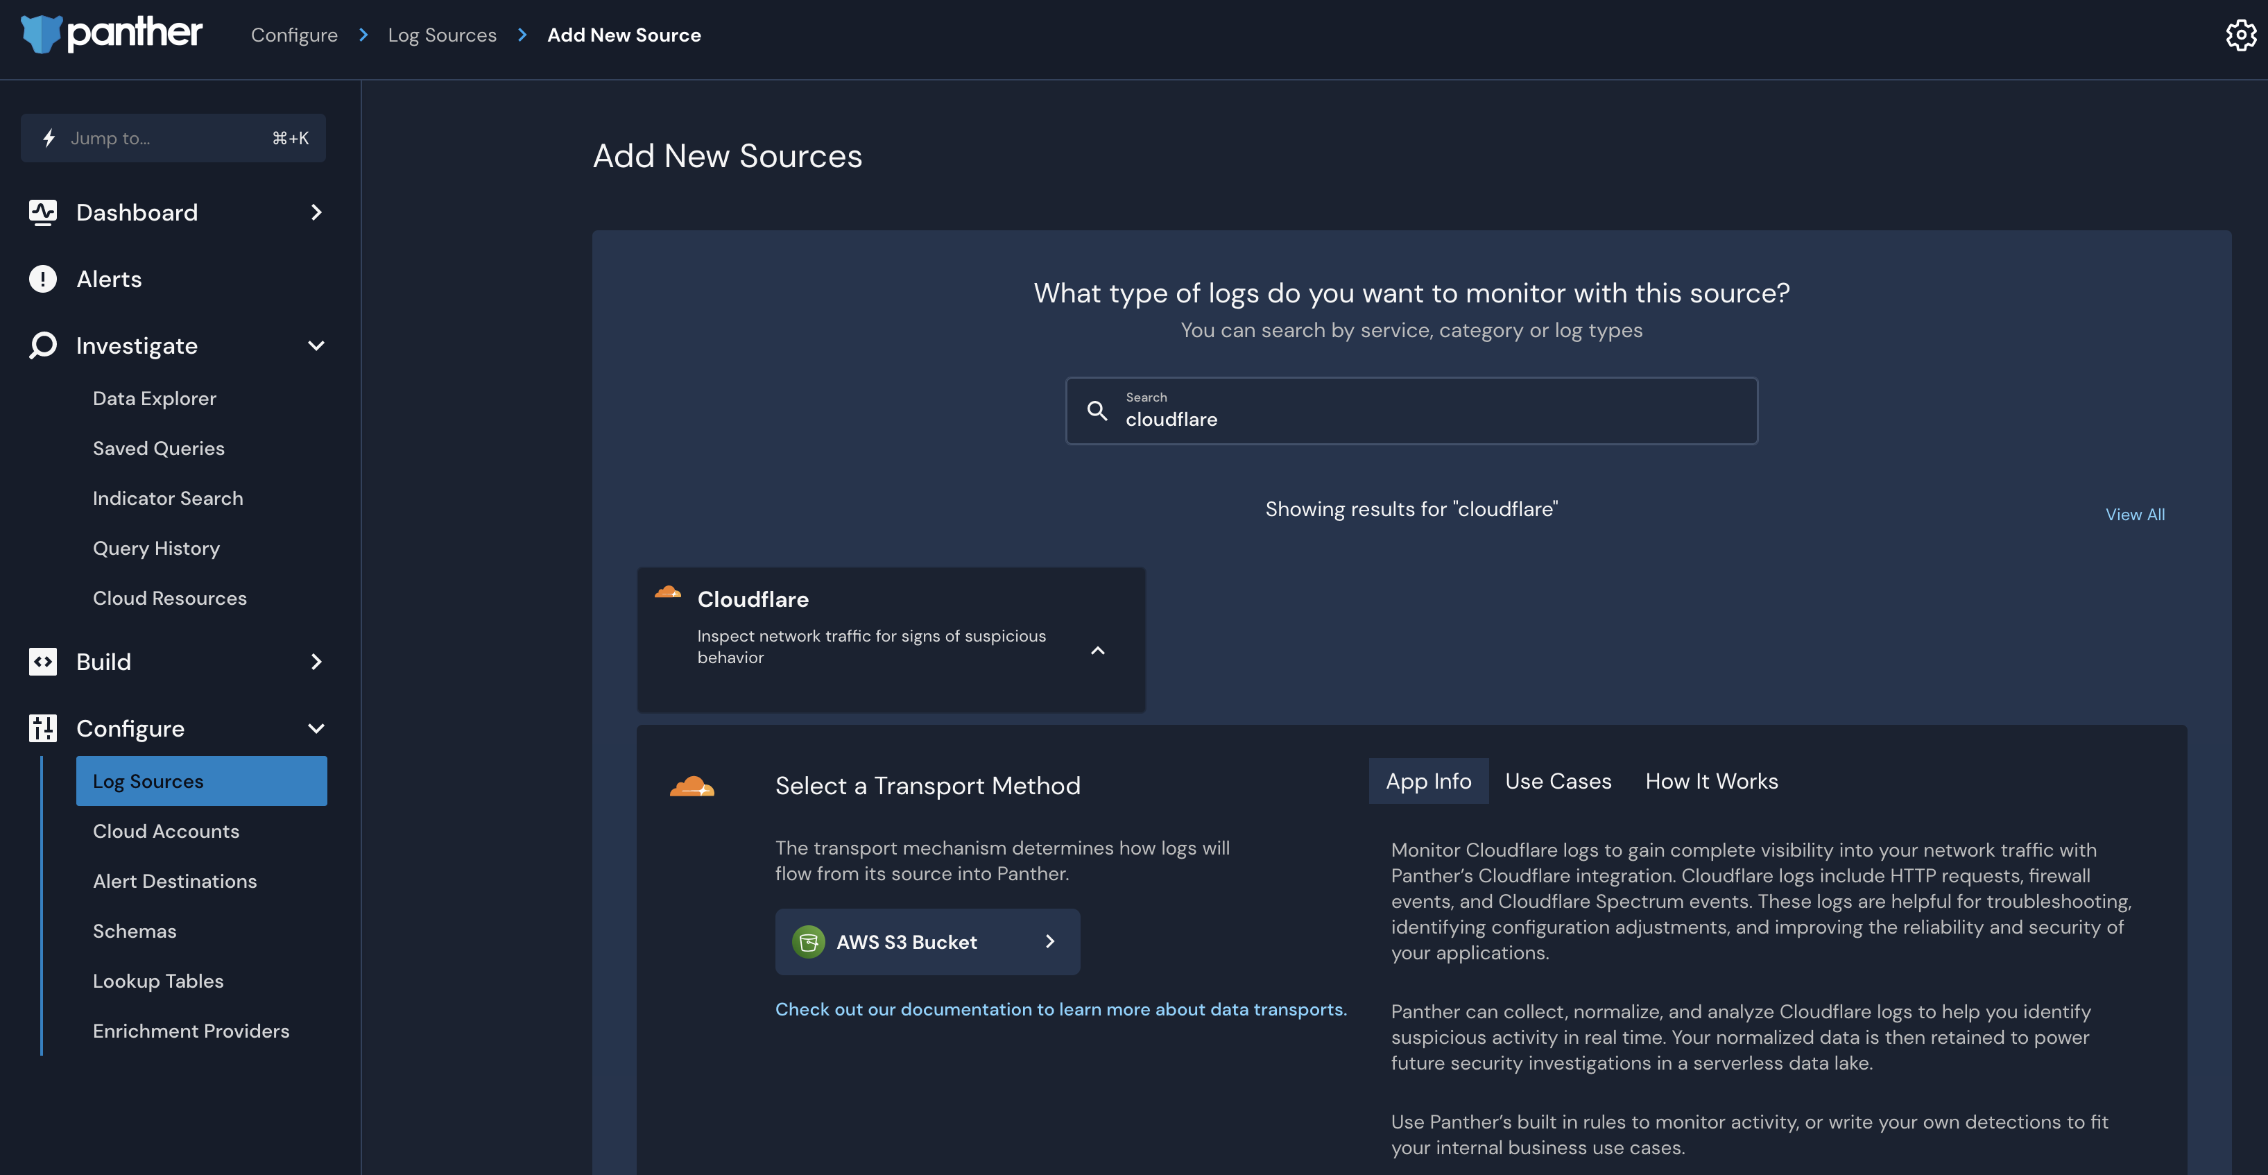
Task: Choose AWS S3 Bucket transport method
Action: click(x=927, y=941)
